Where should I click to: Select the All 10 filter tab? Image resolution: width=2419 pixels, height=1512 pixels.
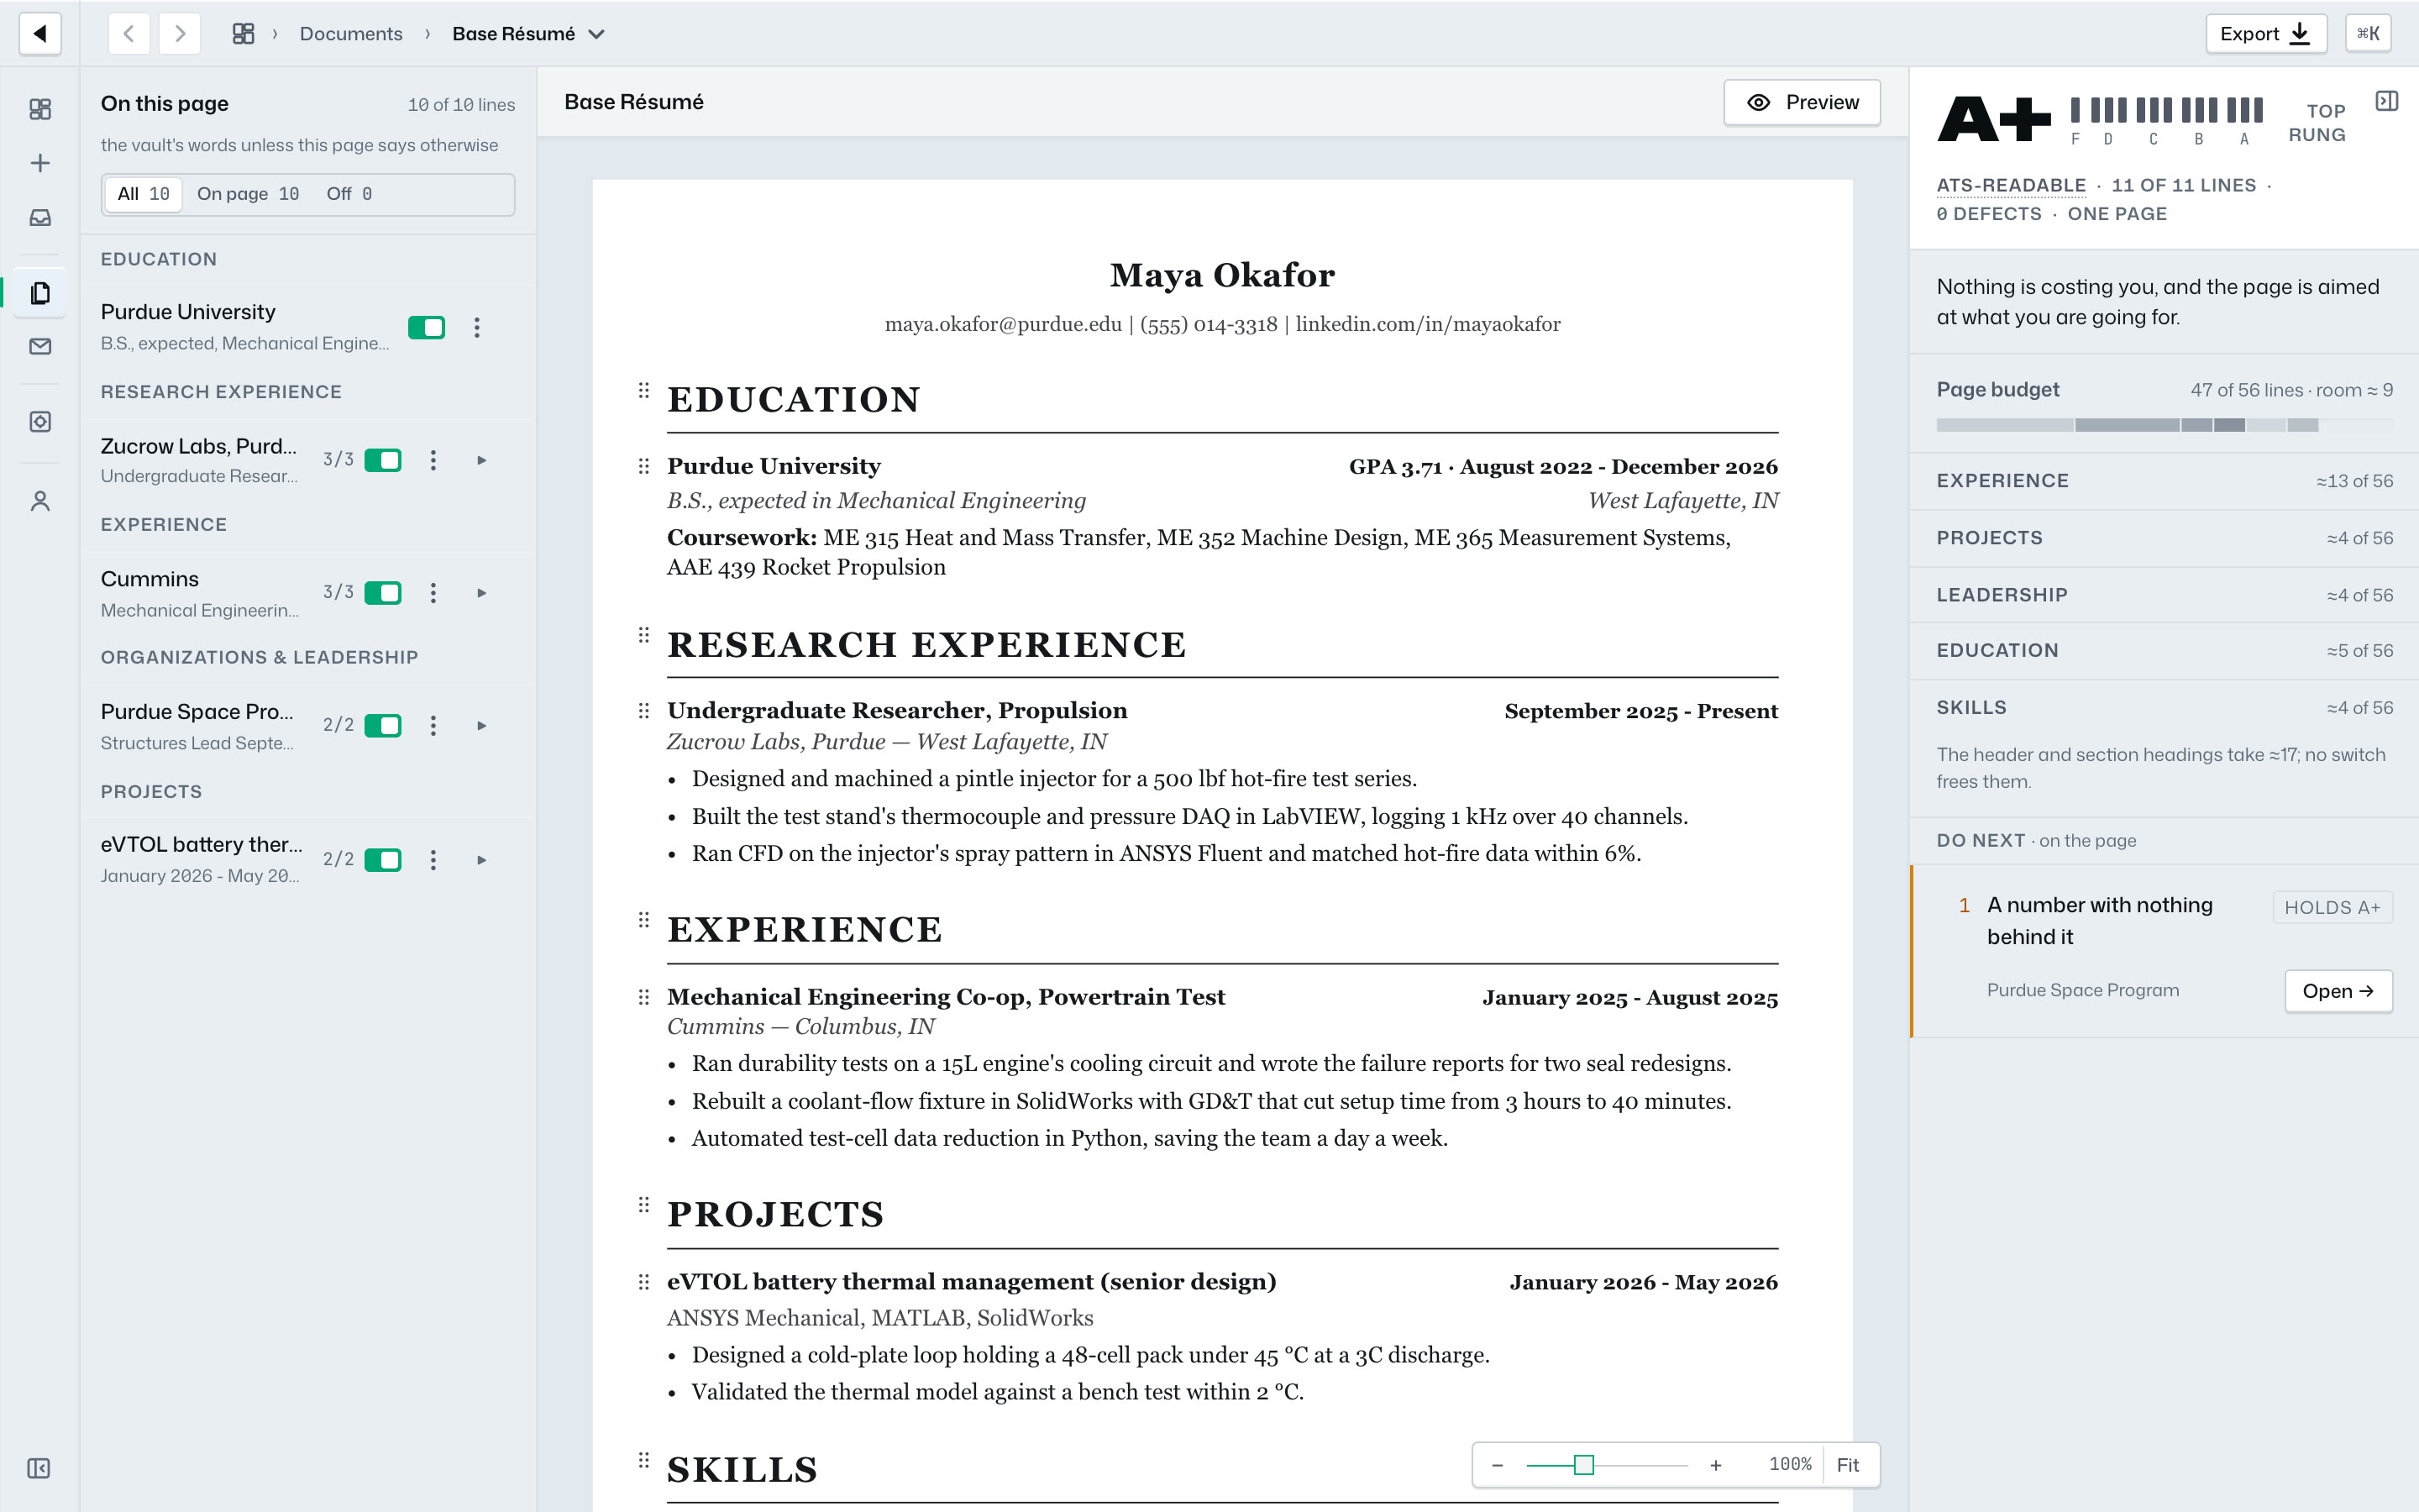click(144, 194)
